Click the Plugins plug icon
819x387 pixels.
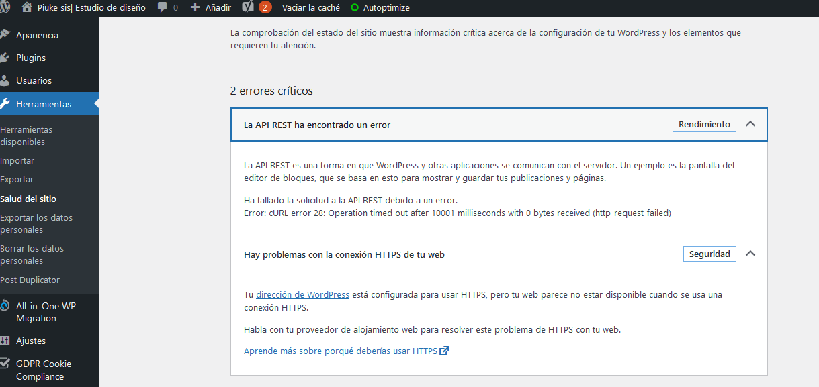coord(5,58)
